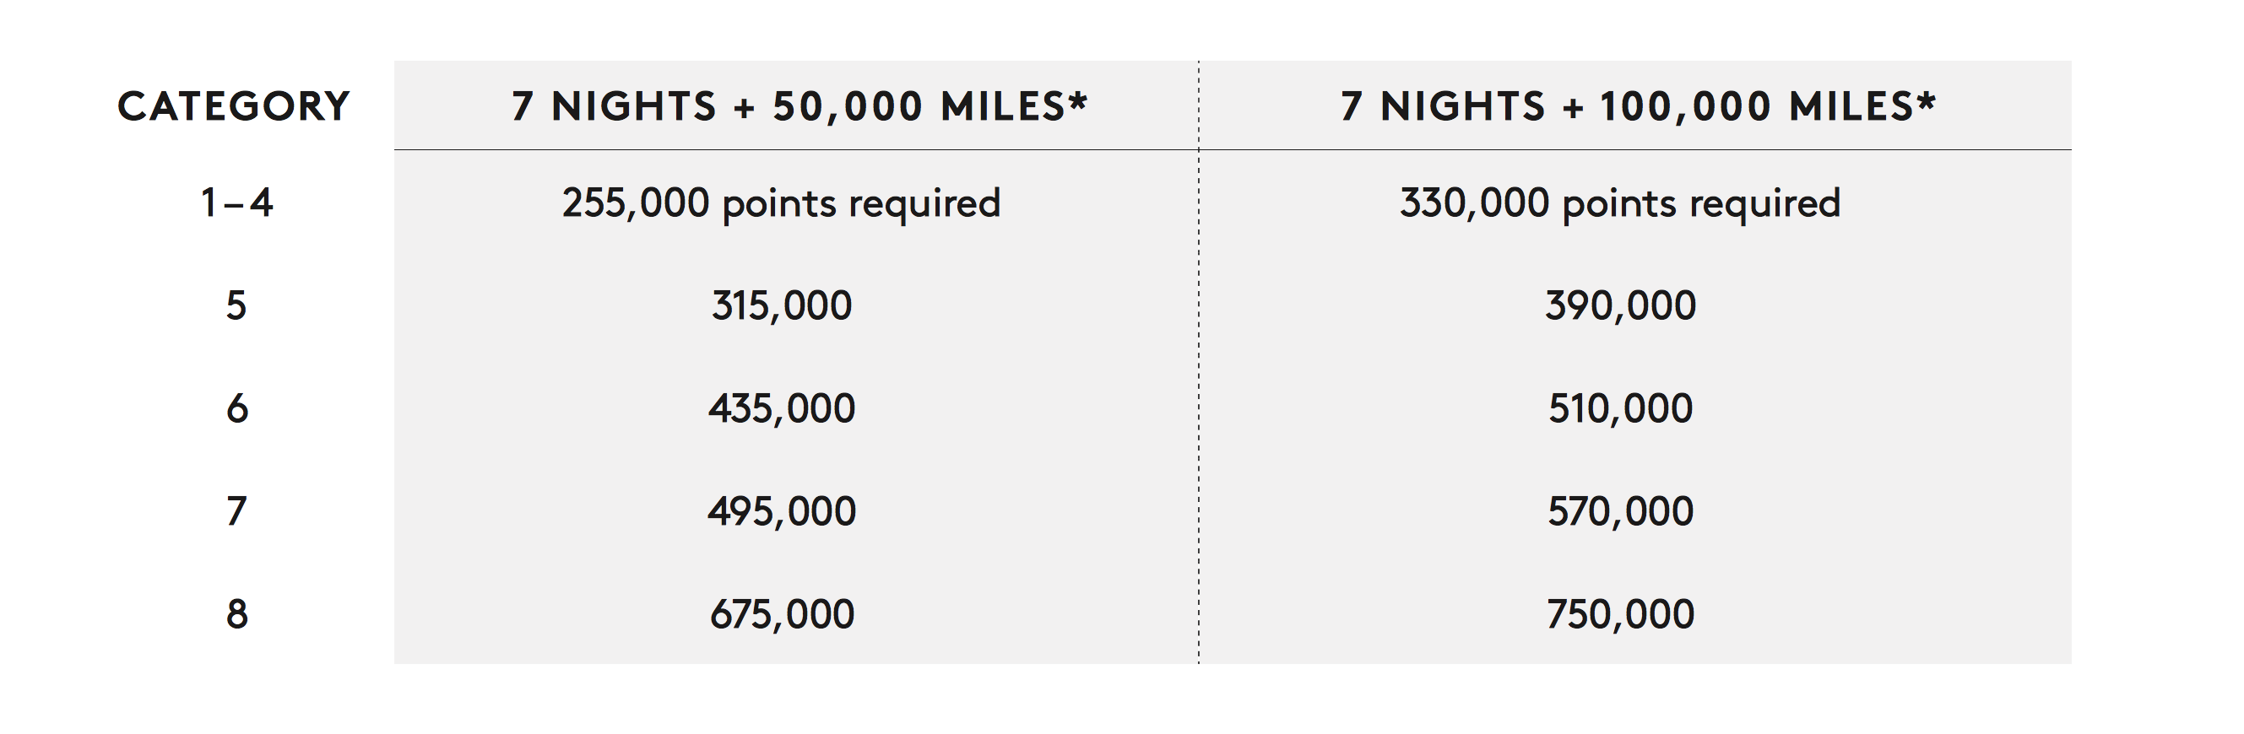The height and width of the screenshot is (734, 2244).
Task: Click the category 6 row label
Action: [x=237, y=408]
